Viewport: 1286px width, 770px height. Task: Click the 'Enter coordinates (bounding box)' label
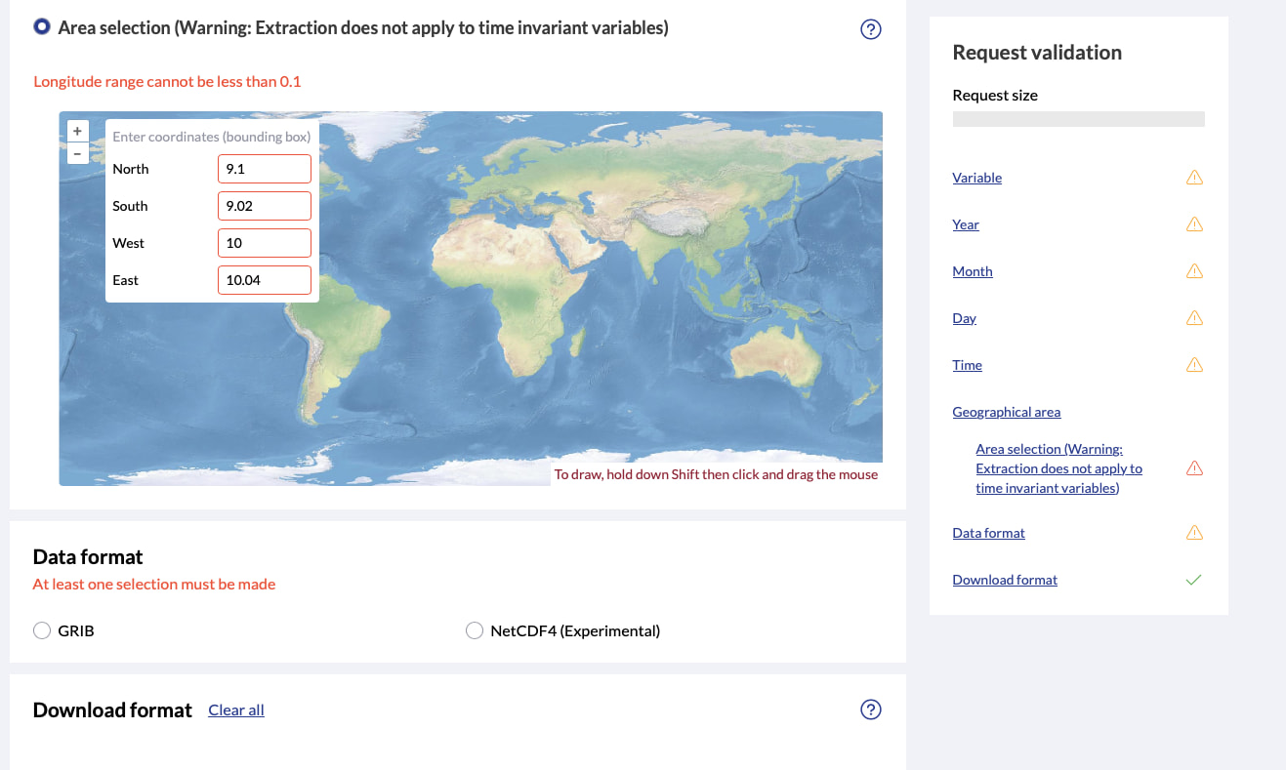pyautogui.click(x=212, y=137)
